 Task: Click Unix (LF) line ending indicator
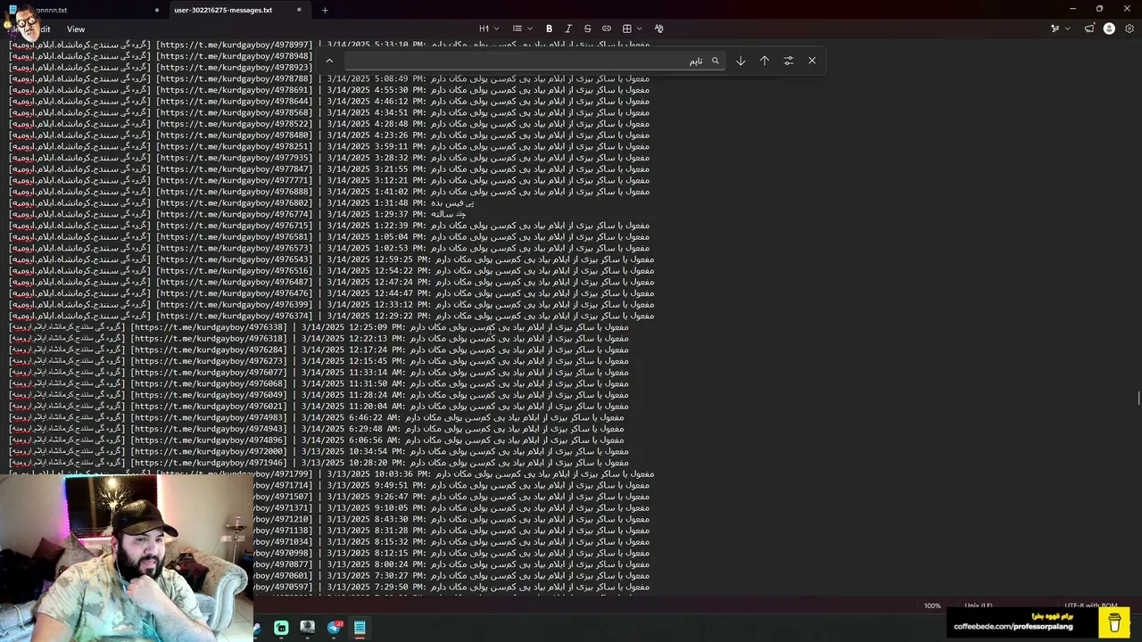click(979, 605)
